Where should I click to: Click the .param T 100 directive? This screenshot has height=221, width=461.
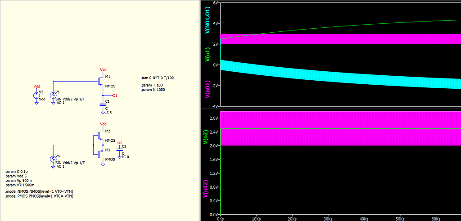[151, 85]
